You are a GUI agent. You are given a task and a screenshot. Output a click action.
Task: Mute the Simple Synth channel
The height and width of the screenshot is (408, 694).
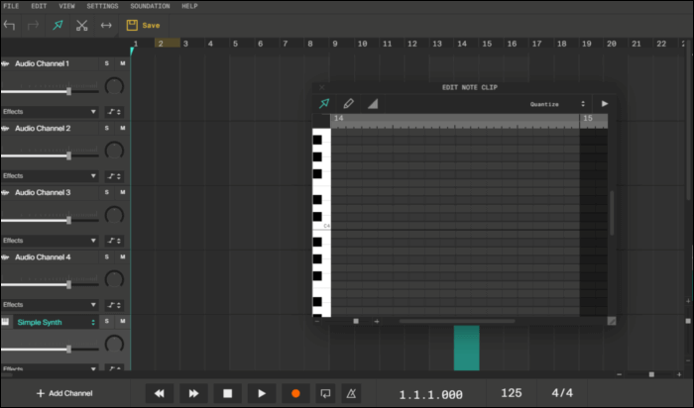(122, 322)
